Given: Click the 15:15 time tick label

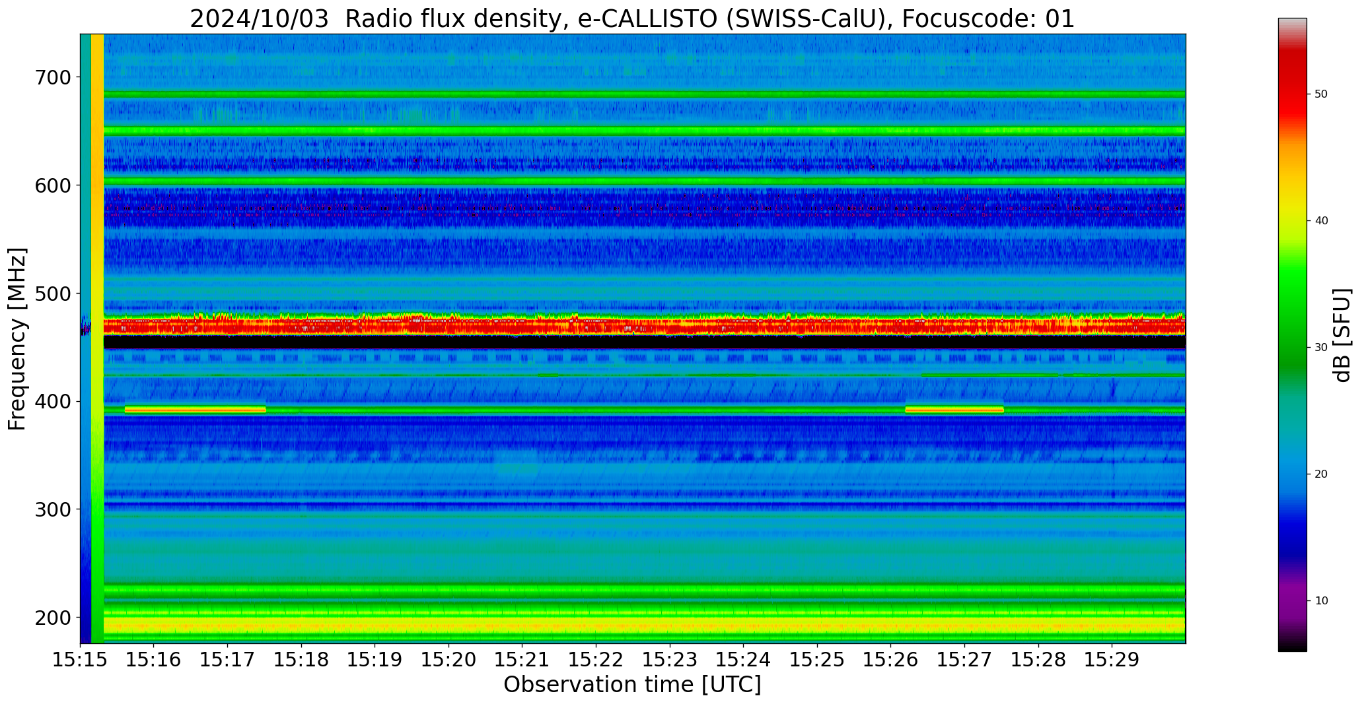Looking at the screenshot, I should pos(81,660).
